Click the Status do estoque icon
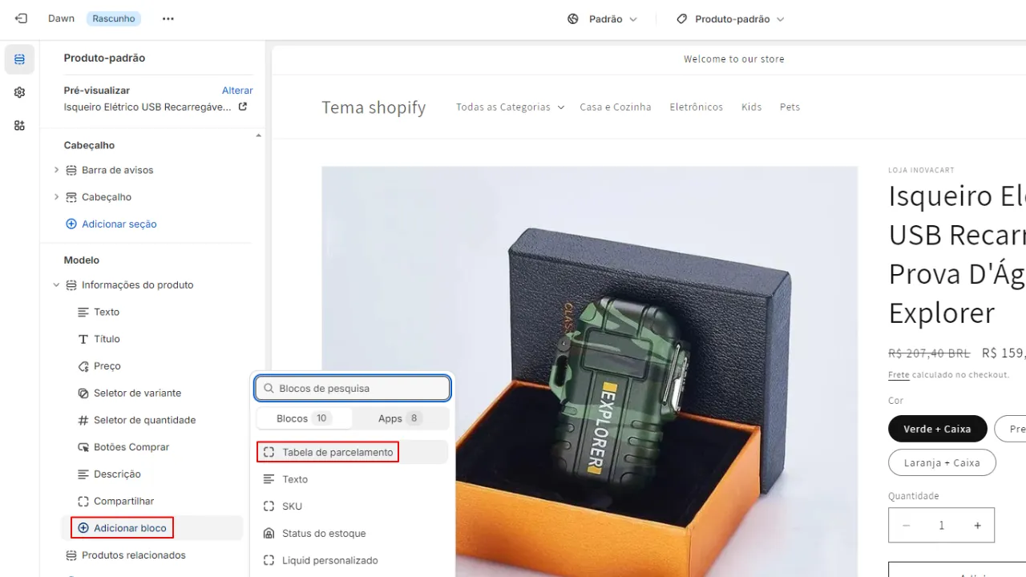This screenshot has width=1026, height=577. [269, 534]
